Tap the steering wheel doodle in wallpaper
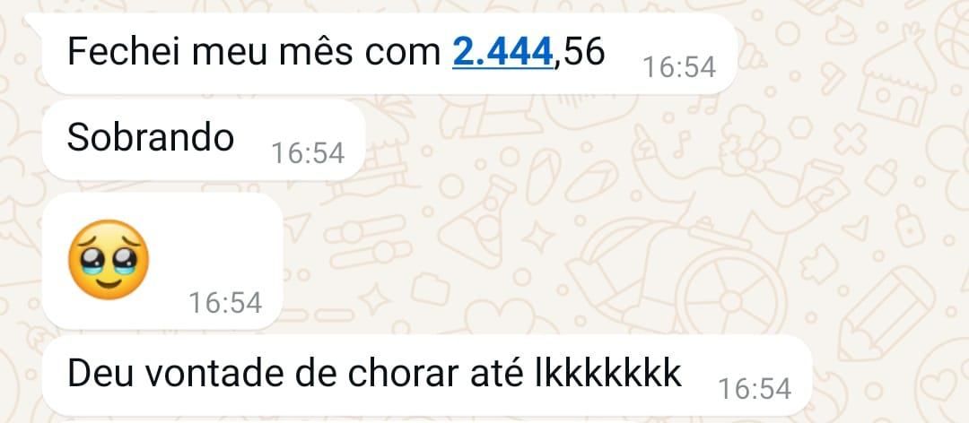The width and height of the screenshot is (969, 423). pos(732,301)
